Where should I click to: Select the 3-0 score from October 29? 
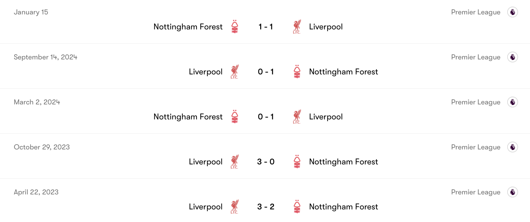tap(265, 161)
